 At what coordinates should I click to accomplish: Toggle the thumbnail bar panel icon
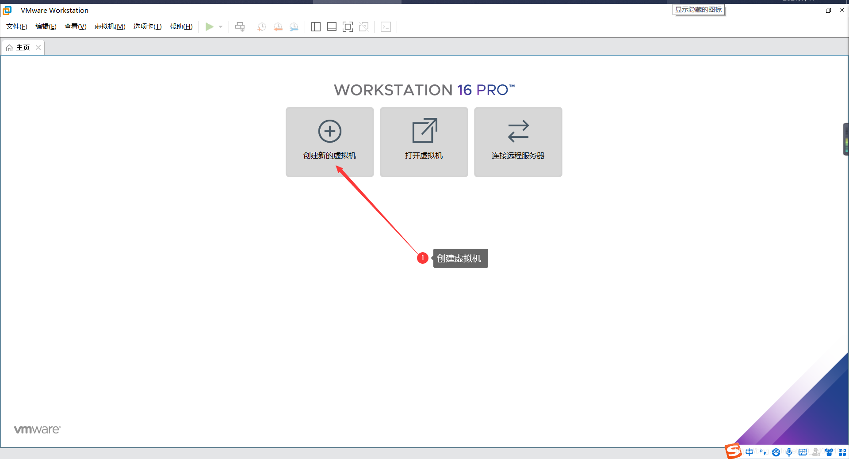[332, 27]
